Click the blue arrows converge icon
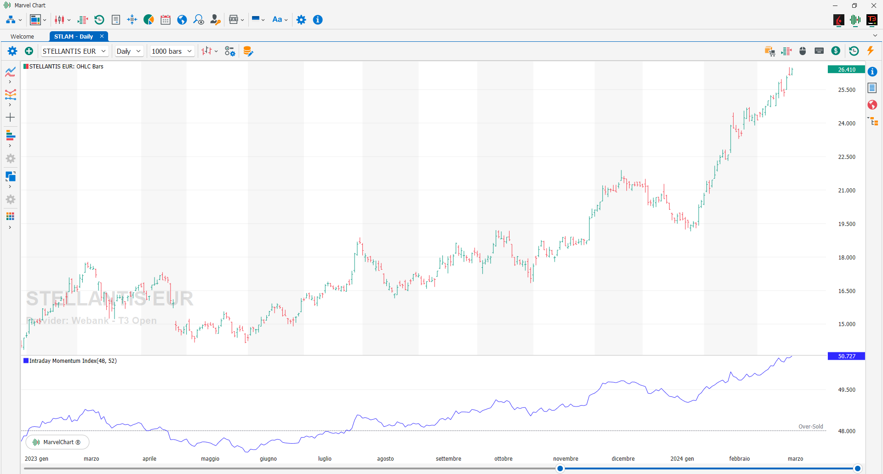The width and height of the screenshot is (883, 474). click(132, 20)
